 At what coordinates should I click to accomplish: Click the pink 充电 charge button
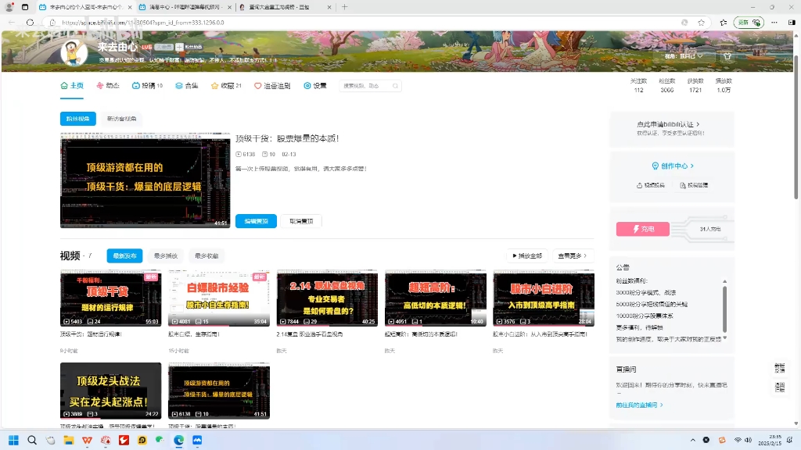[x=643, y=229]
